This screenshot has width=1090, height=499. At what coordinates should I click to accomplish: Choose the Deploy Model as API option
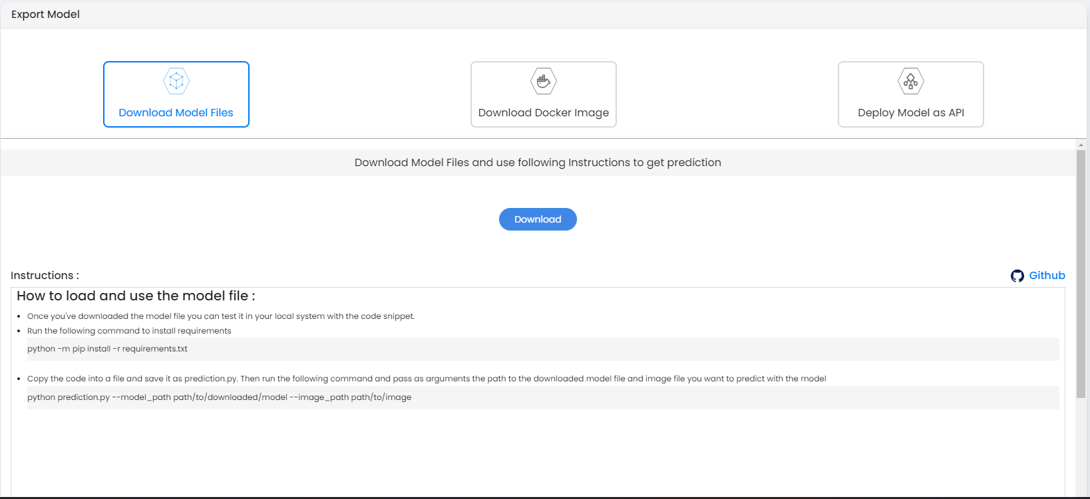[911, 94]
